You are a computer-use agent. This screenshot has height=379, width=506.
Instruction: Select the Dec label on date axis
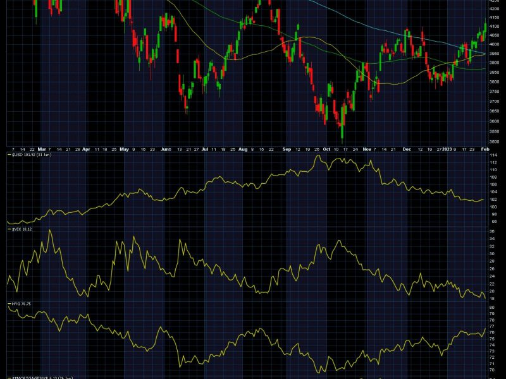click(x=407, y=149)
